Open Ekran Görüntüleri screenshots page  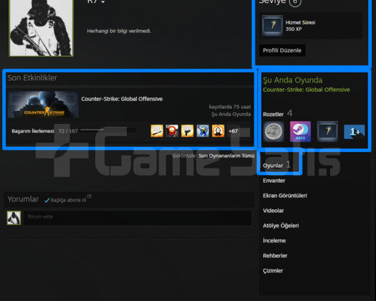click(x=285, y=196)
